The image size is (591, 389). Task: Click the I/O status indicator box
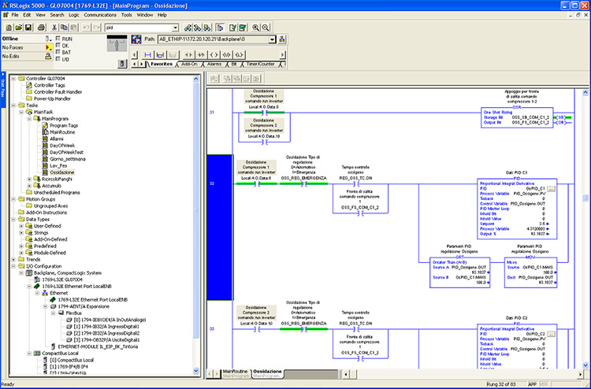[x=58, y=59]
